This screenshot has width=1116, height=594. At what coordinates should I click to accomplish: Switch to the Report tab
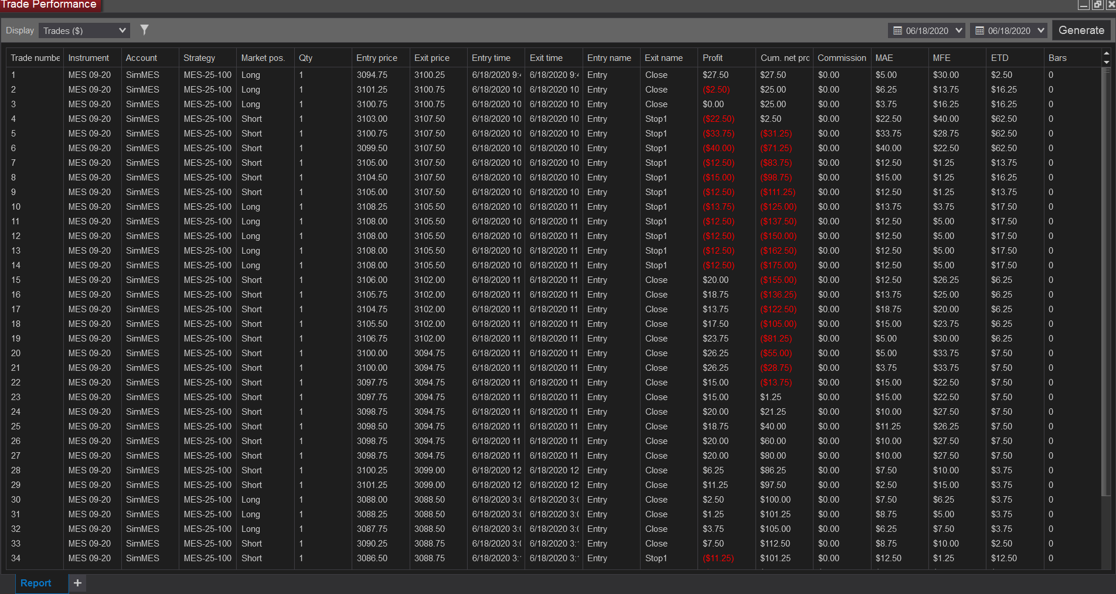tap(36, 583)
